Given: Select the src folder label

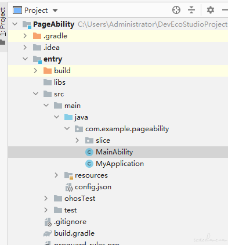Looking at the screenshot, I should tap(59, 94).
